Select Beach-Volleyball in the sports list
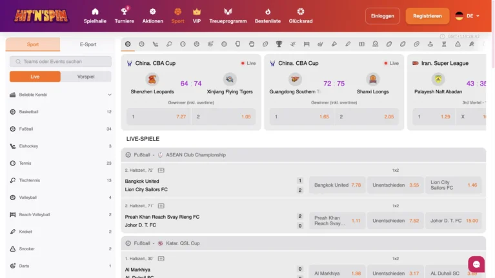495x278 pixels. coord(61,215)
